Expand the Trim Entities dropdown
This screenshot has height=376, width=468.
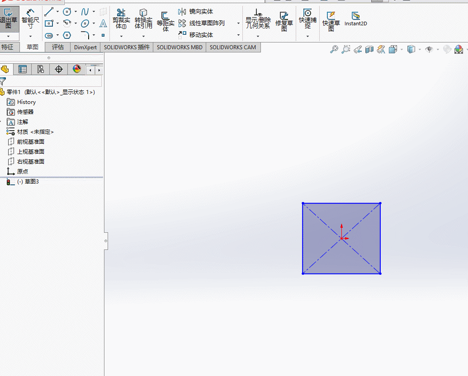tap(121, 37)
